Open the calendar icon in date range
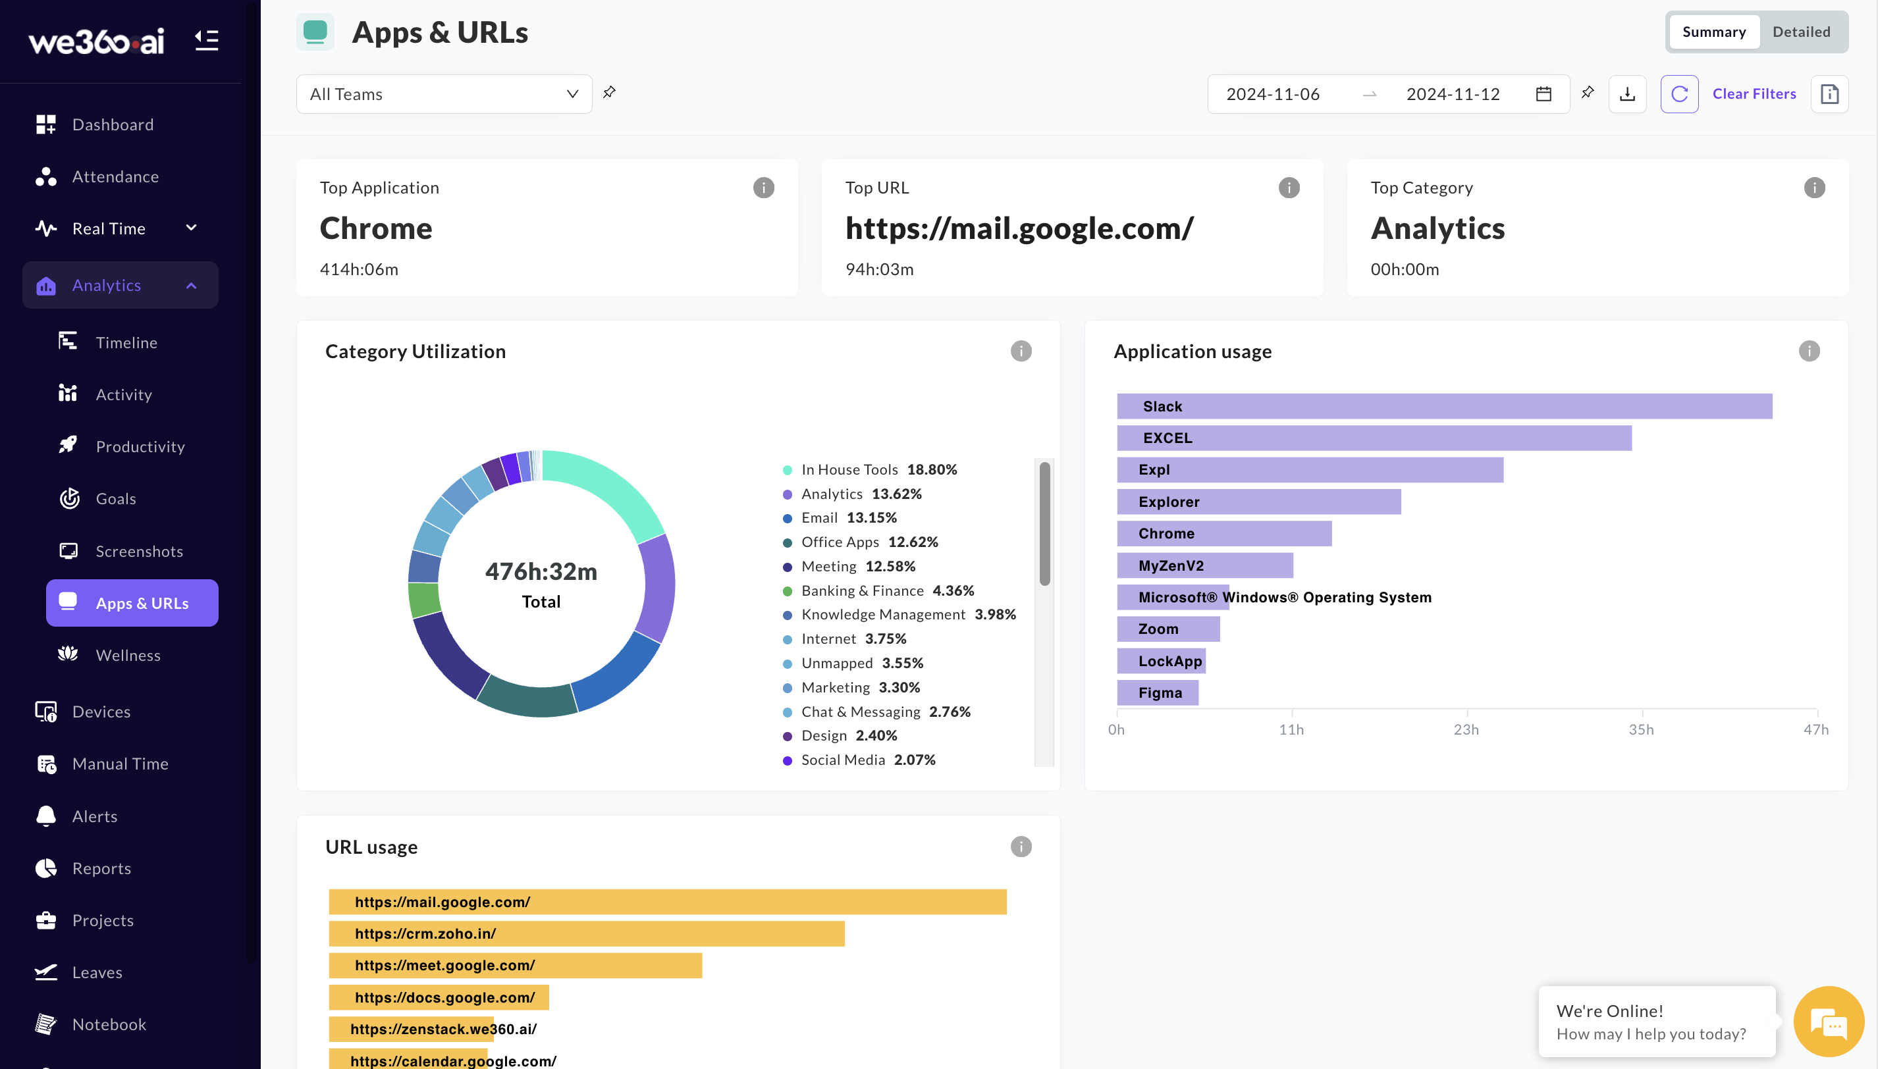The image size is (1878, 1069). coord(1543,94)
